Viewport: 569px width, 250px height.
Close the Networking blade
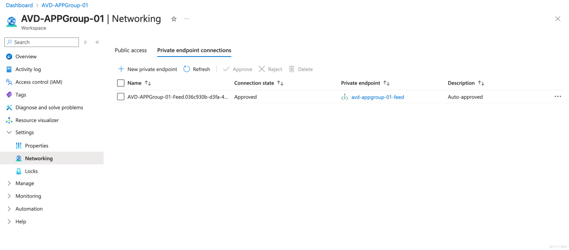[558, 19]
